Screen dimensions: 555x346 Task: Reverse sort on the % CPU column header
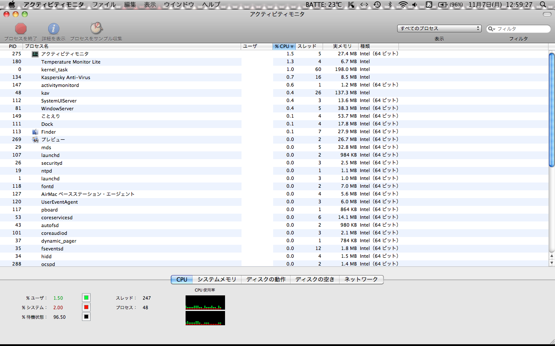pyautogui.click(x=284, y=46)
